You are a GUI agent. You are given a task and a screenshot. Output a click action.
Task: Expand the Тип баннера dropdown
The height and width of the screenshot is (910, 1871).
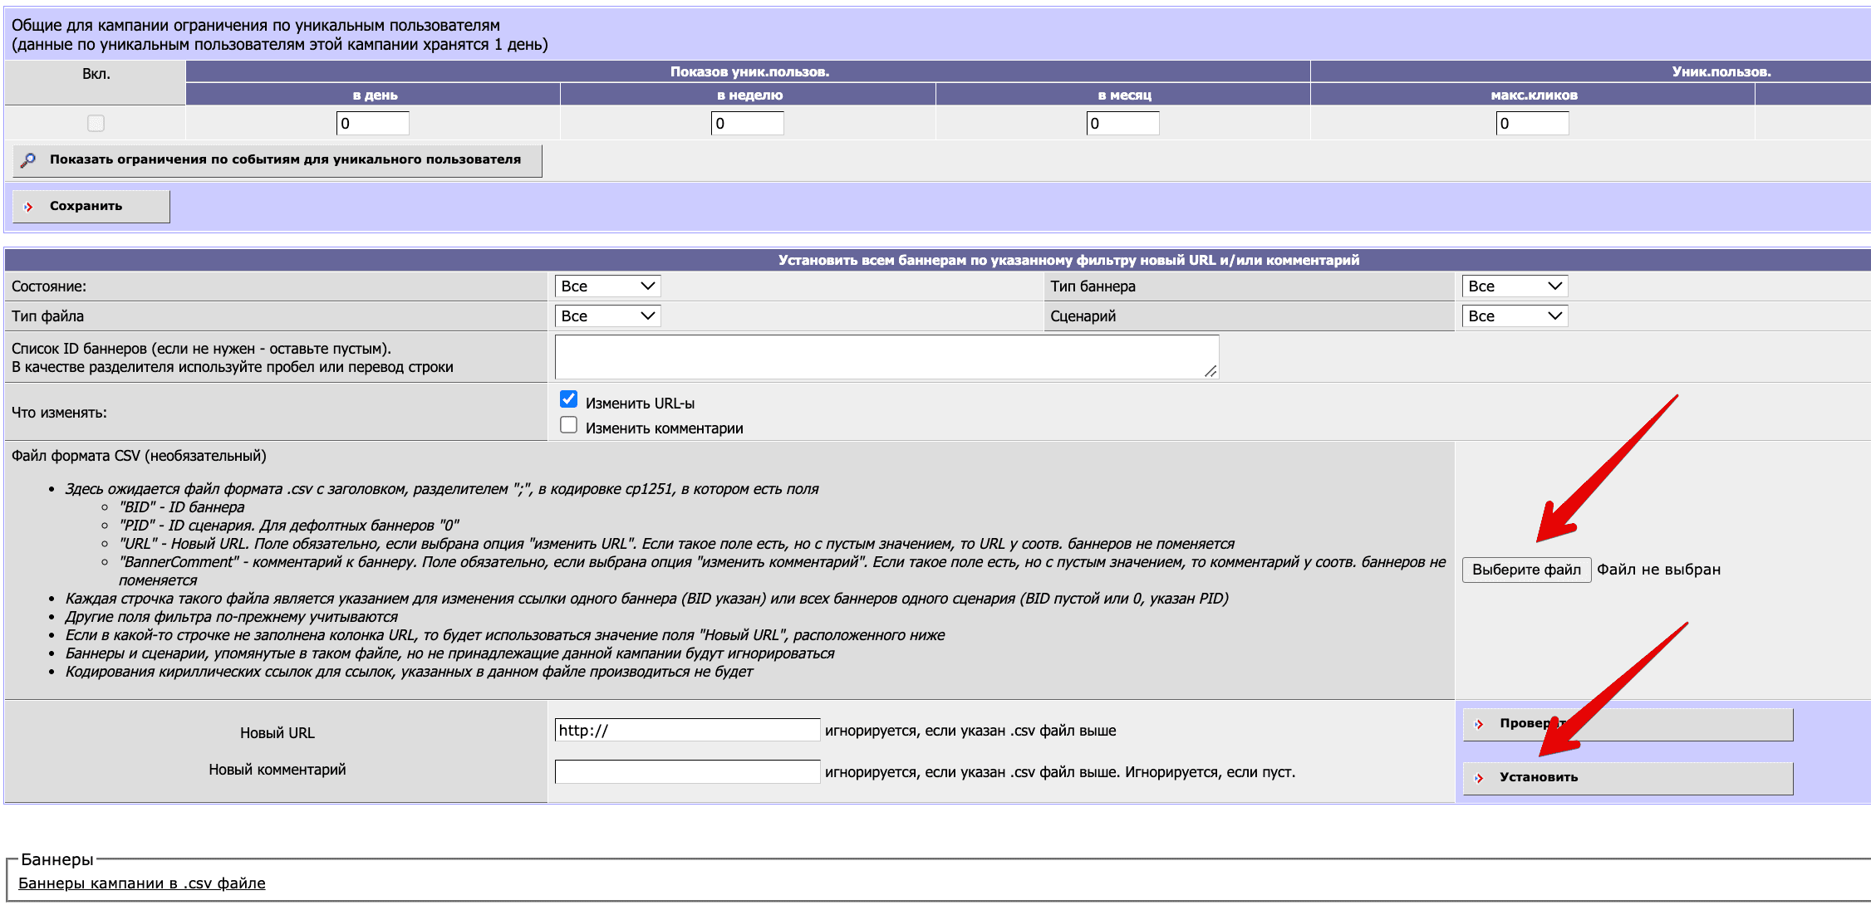1515,286
